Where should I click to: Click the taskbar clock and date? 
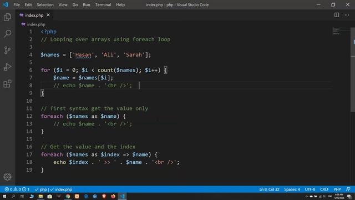coord(339,196)
